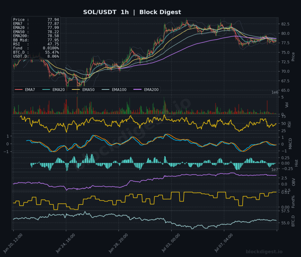Viewport: 301px width, 257px height.
Task: Click the 'BTC.D' axis label
Action: (x=293, y=221)
